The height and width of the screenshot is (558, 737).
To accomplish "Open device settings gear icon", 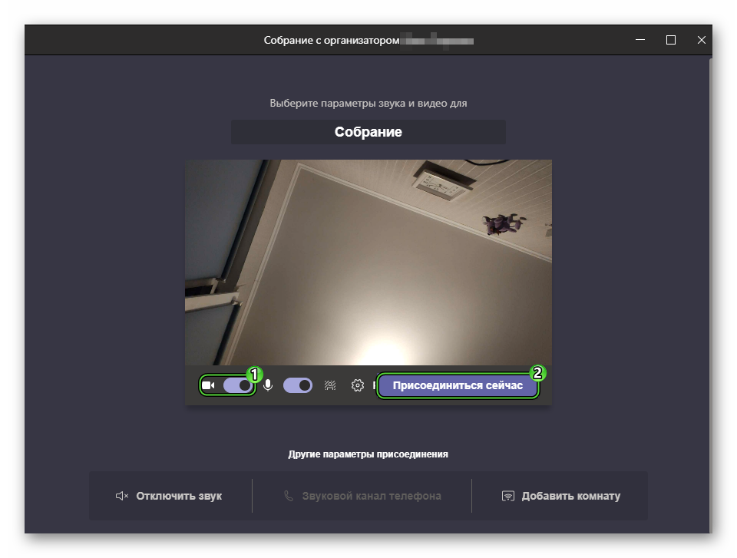I will (x=357, y=385).
